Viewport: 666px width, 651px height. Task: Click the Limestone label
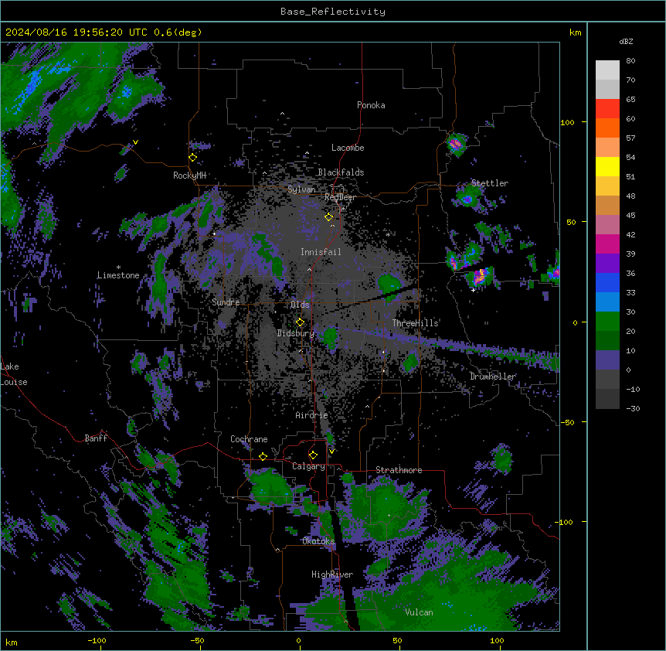(118, 275)
